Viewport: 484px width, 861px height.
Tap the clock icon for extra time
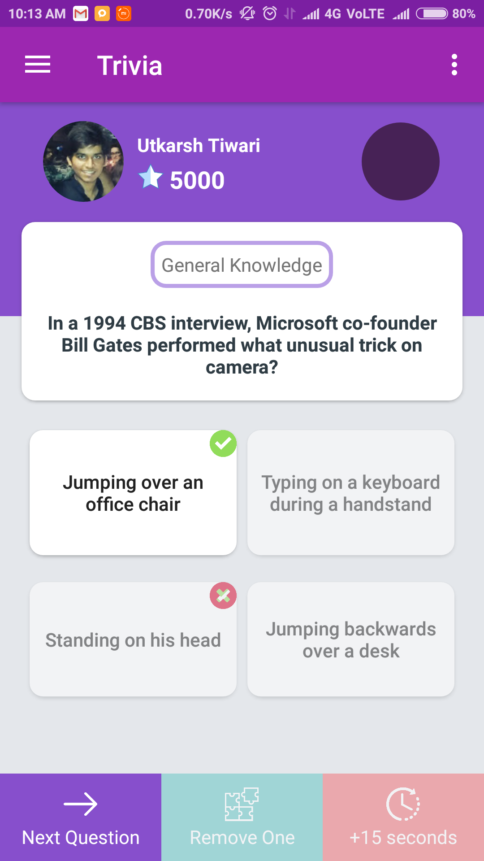pyautogui.click(x=403, y=804)
